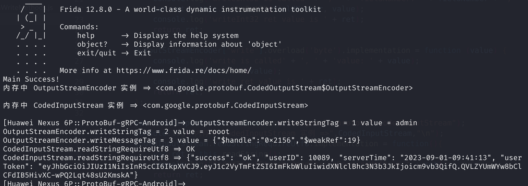Click the <com.google.protobuf.CodedInputStream> instance text
This screenshot has height=186, width=528.
(x=225, y=105)
